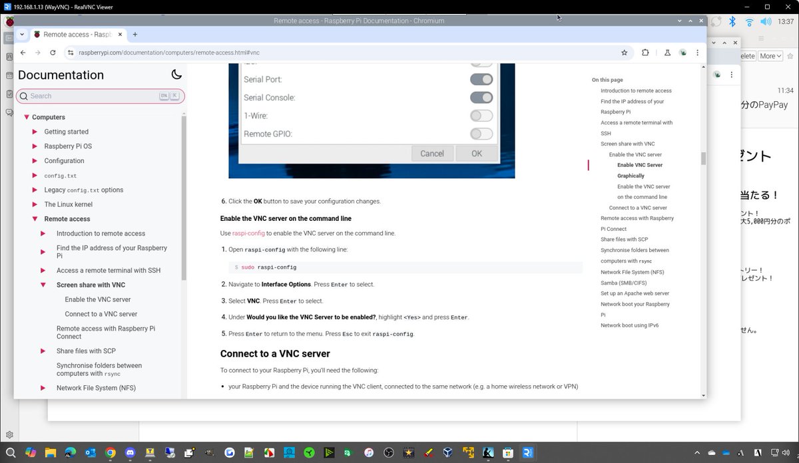Open Share files with SCP in sidebar
Viewport: 799px width, 463px height.
click(x=86, y=351)
